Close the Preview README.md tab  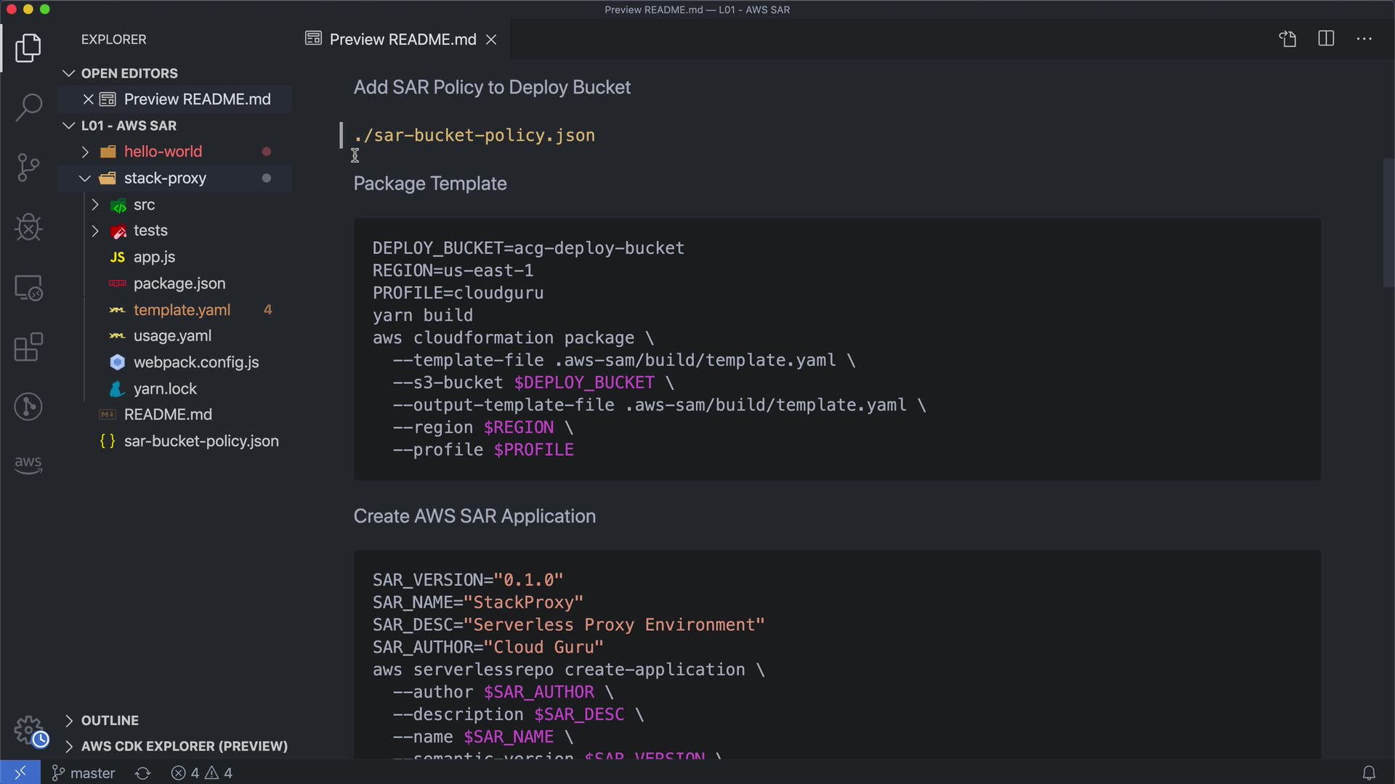click(x=491, y=39)
